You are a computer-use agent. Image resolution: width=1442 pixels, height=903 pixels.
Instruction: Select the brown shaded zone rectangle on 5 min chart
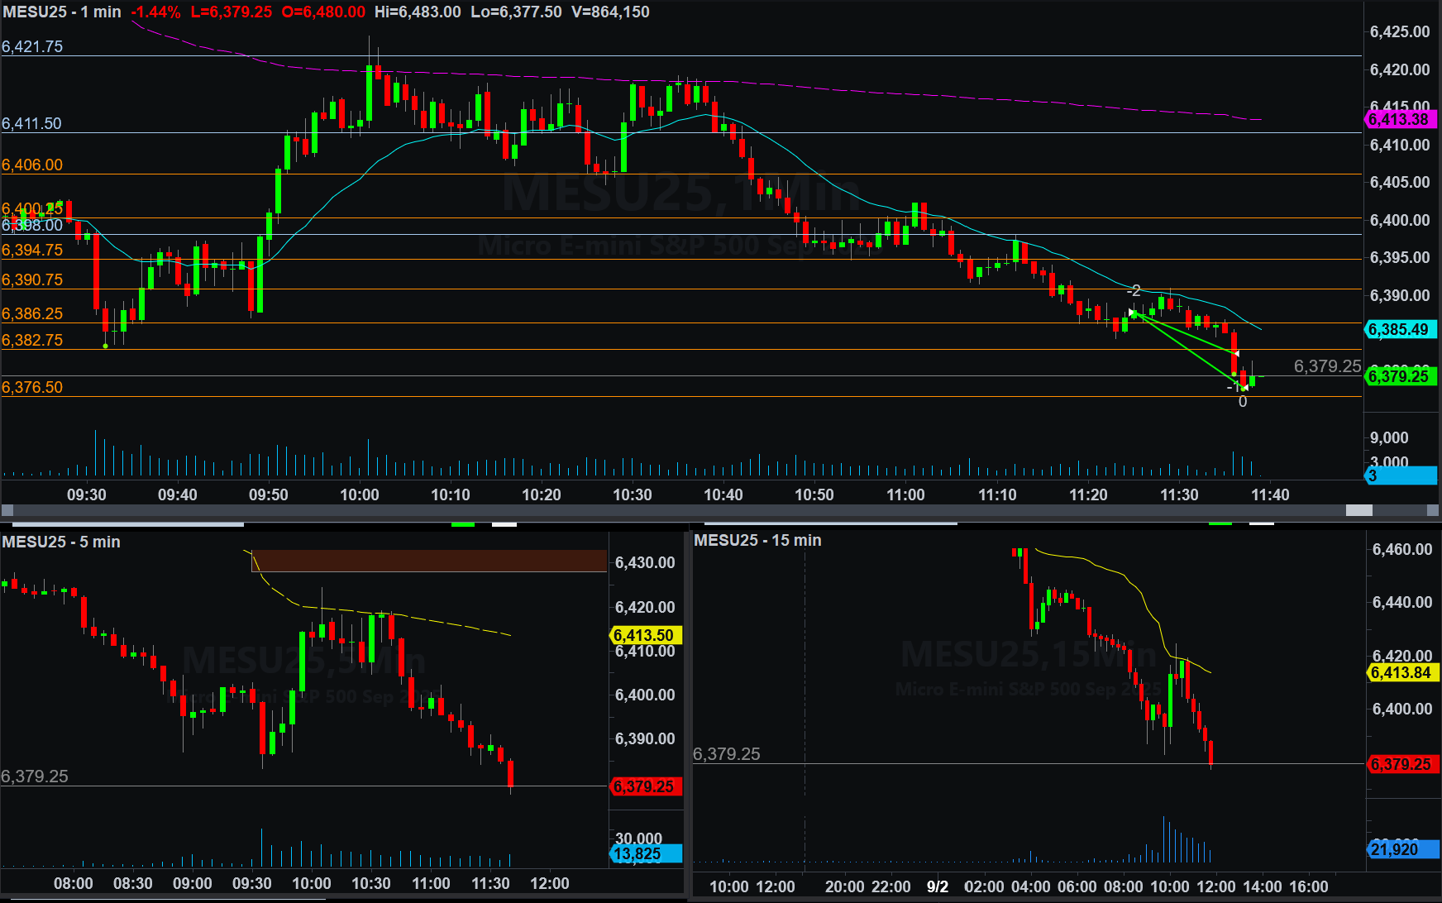[x=429, y=561]
